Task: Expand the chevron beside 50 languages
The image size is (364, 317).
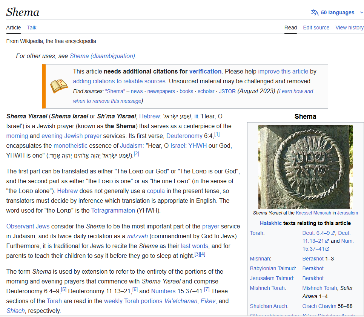Action: [361, 12]
